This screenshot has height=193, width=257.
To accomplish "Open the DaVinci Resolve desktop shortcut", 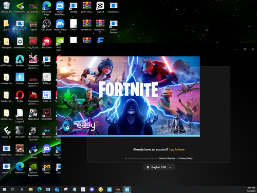I will coord(114,27).
